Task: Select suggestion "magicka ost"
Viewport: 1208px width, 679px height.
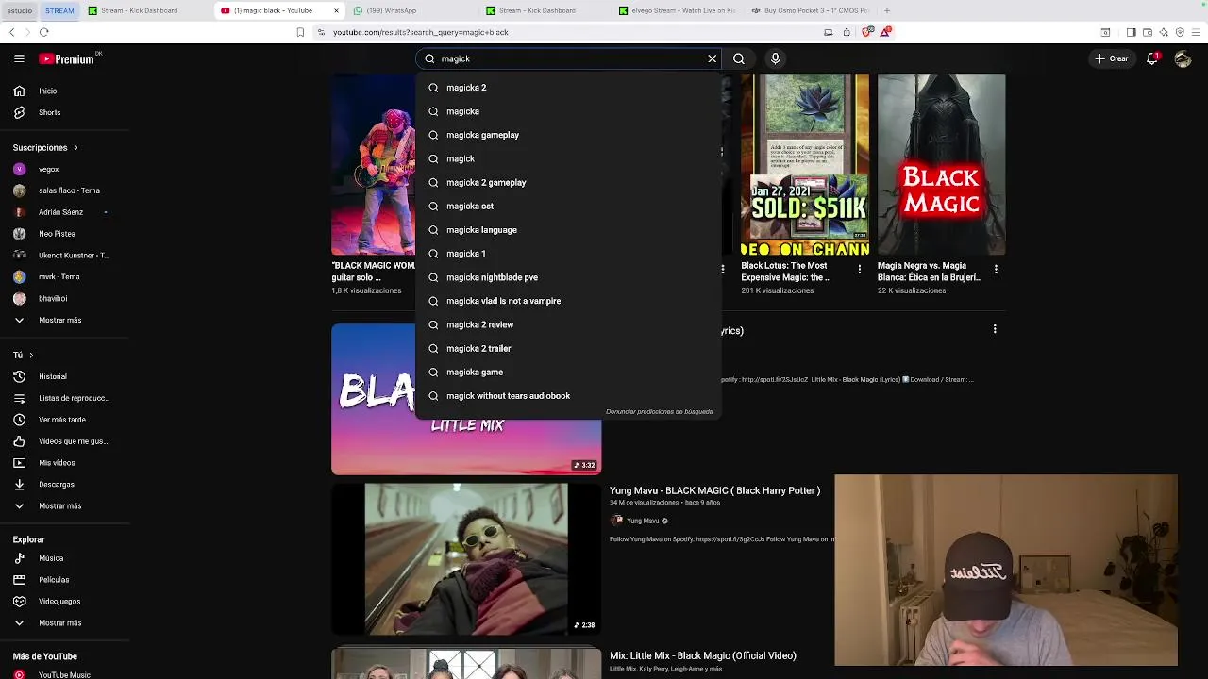Action: 568,206
